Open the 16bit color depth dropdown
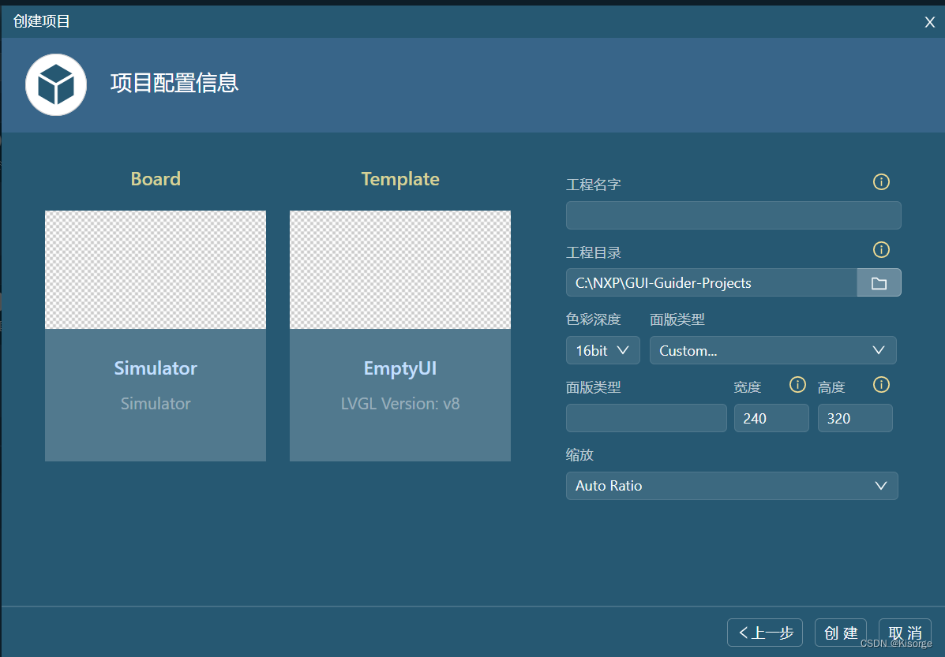The height and width of the screenshot is (657, 945). [602, 350]
